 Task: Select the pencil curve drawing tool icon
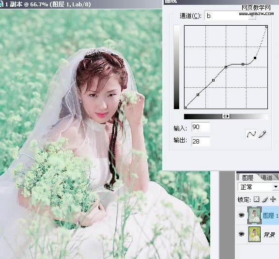coord(263,134)
